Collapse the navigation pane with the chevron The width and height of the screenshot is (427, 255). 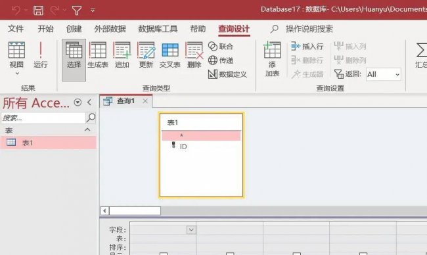click(89, 103)
